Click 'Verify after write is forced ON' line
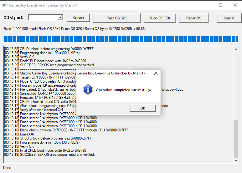242x173 pixels. click(x=34, y=110)
